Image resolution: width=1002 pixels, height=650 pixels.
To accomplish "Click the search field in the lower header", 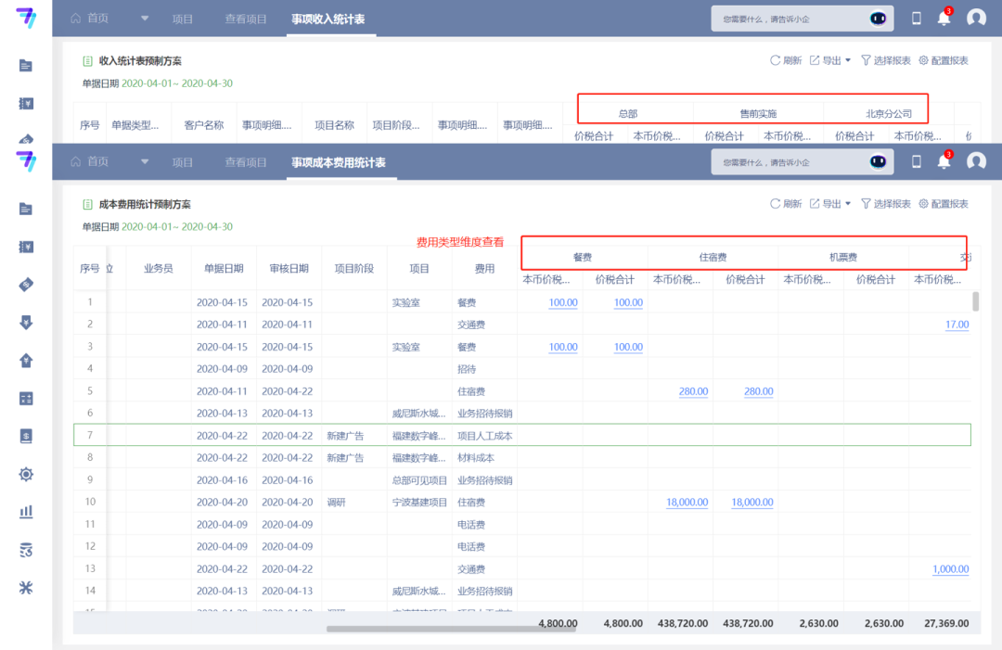I will [x=789, y=161].
